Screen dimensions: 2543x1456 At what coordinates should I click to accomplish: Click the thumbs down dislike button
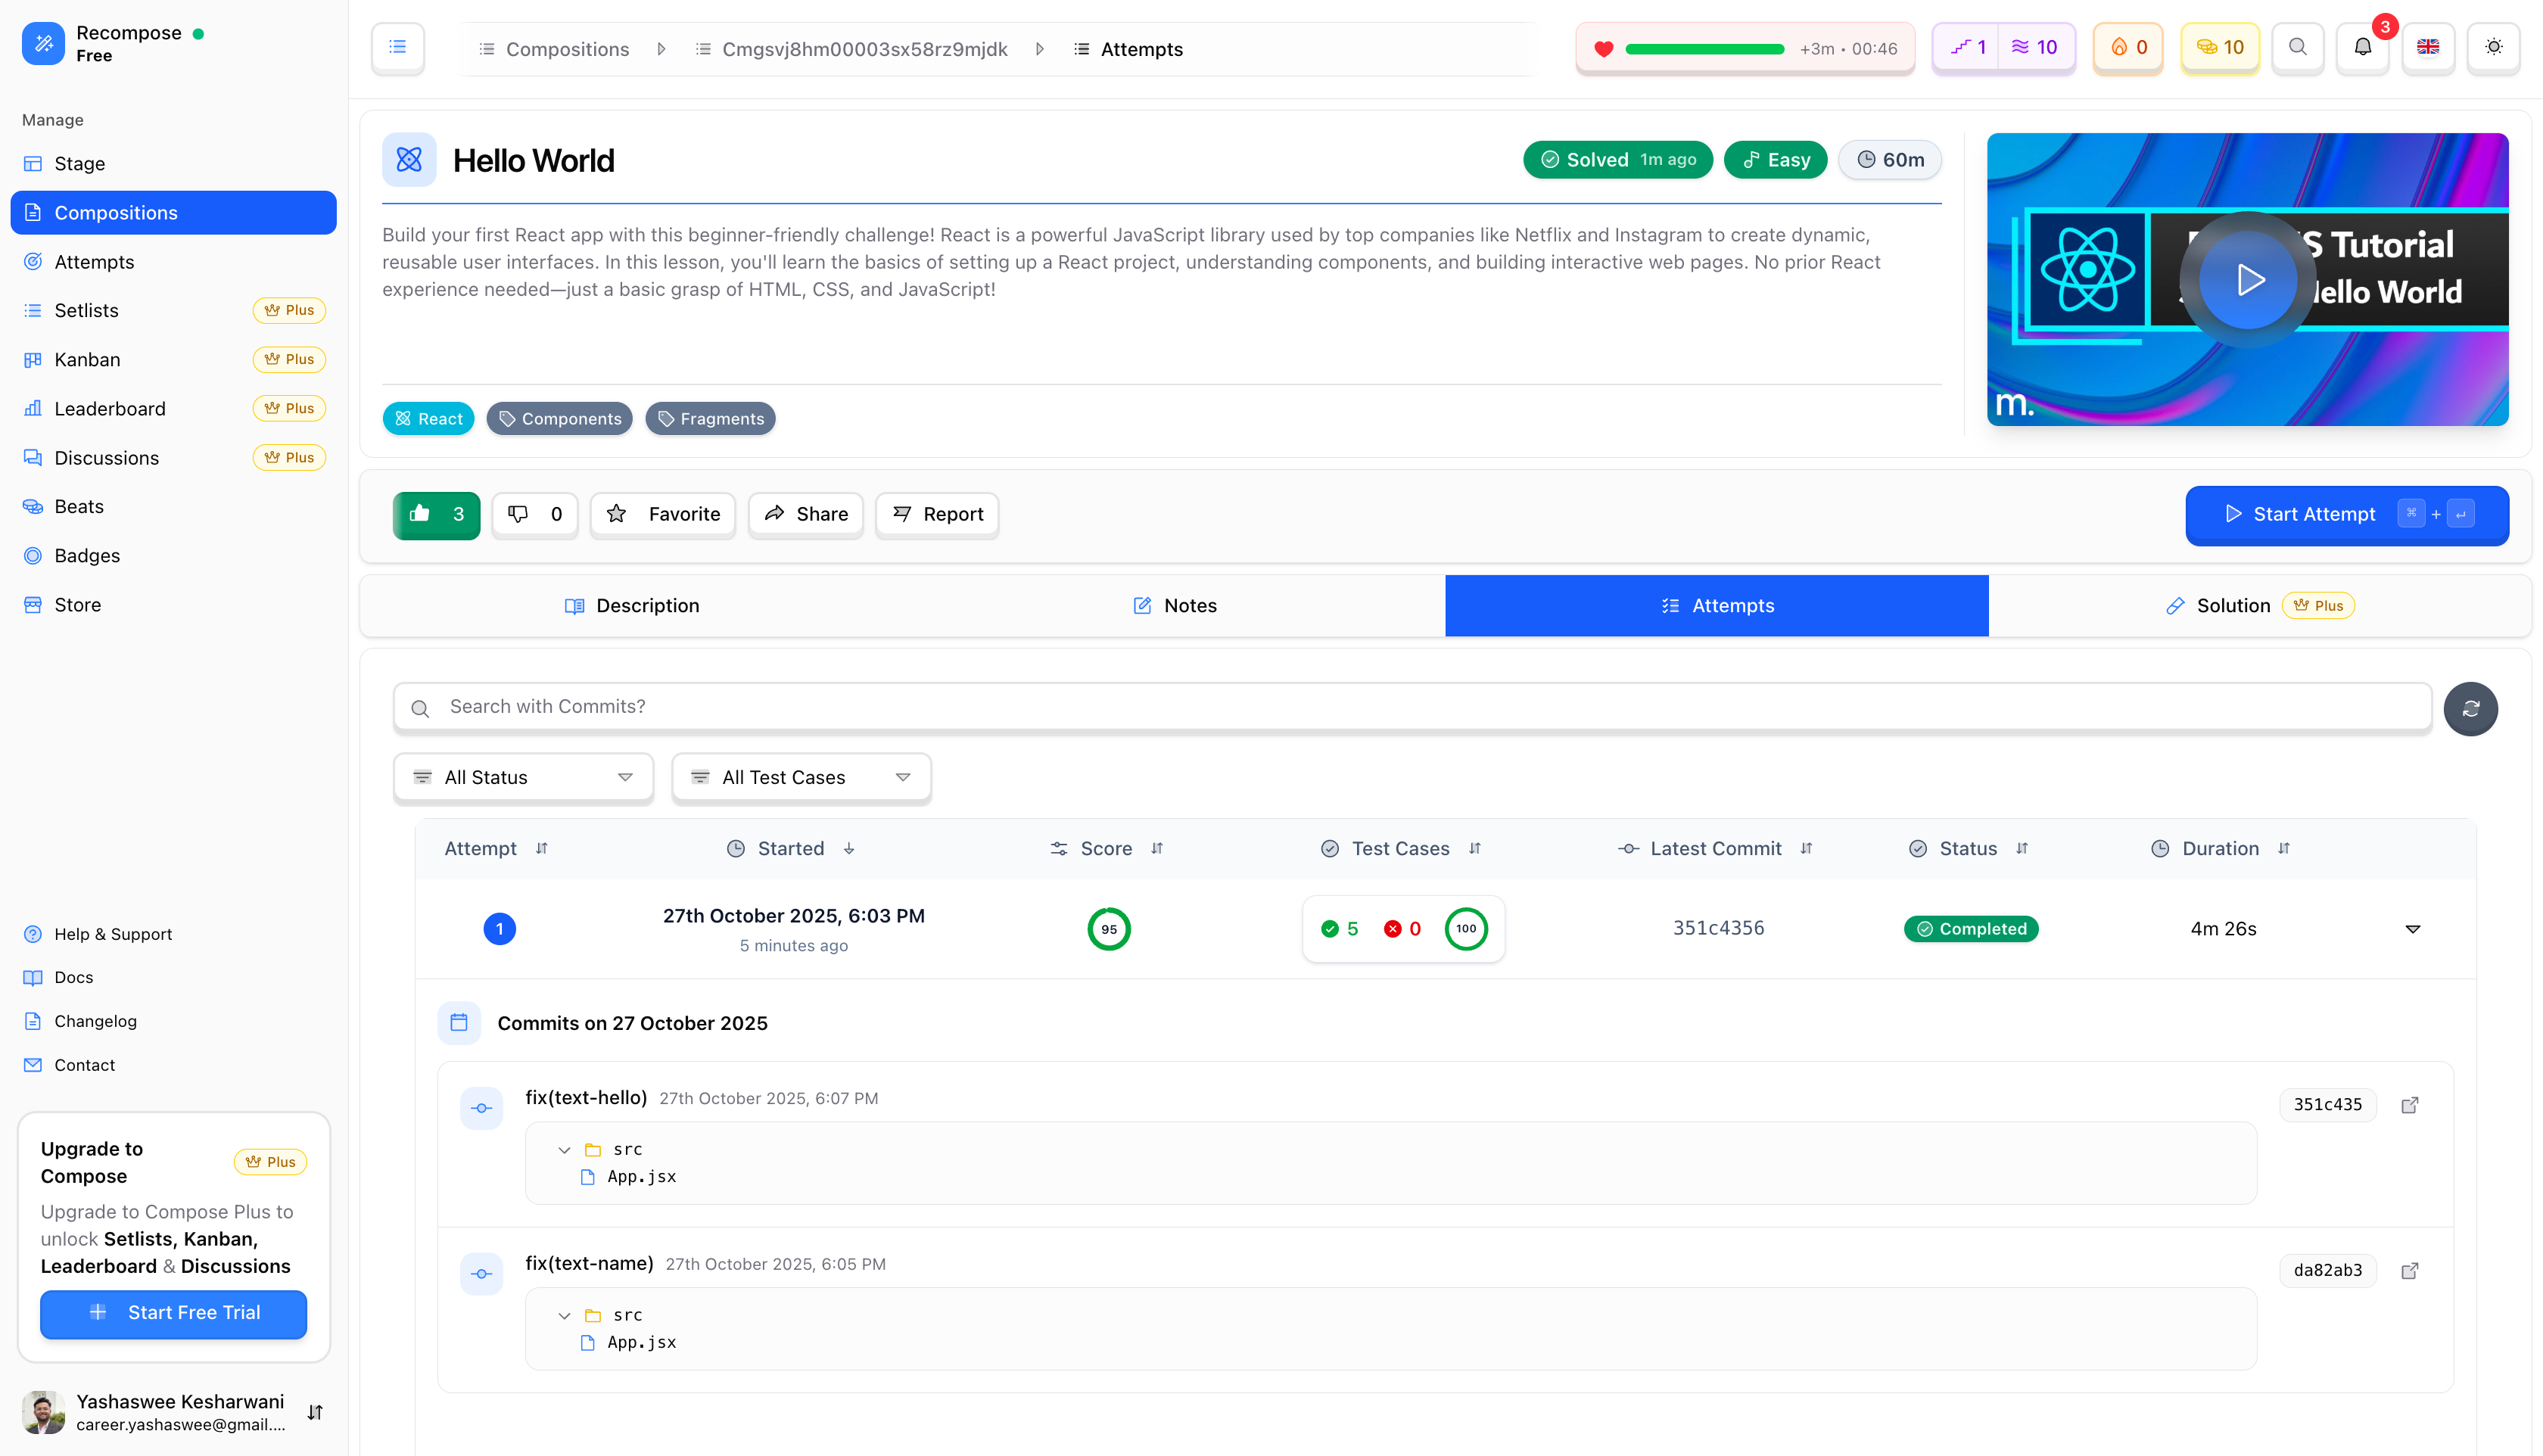[535, 514]
